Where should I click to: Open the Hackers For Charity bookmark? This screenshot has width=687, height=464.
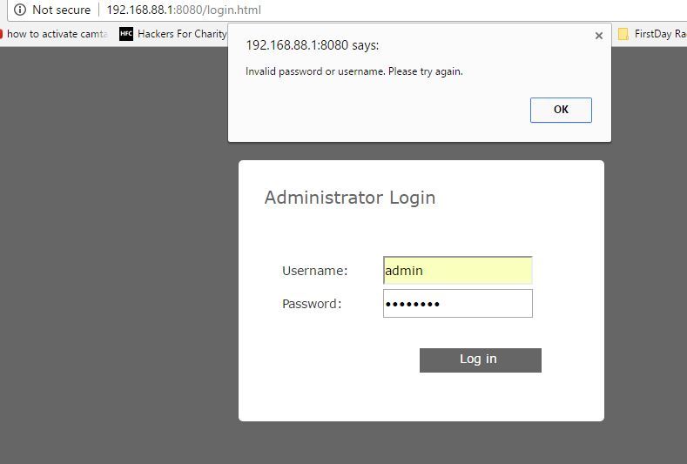[x=182, y=34]
